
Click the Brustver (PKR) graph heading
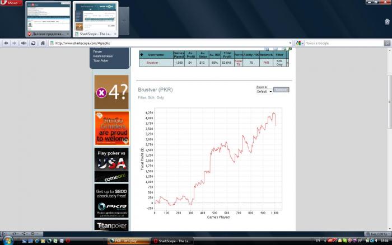(155, 89)
